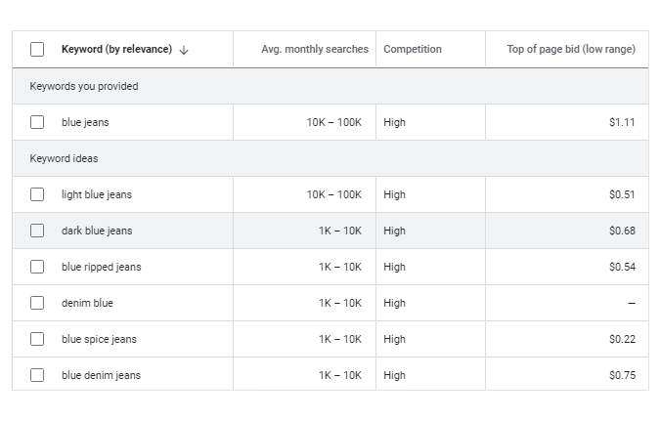Click 'High' competition for 'dark blue jeans'
660x421 pixels.
(394, 231)
